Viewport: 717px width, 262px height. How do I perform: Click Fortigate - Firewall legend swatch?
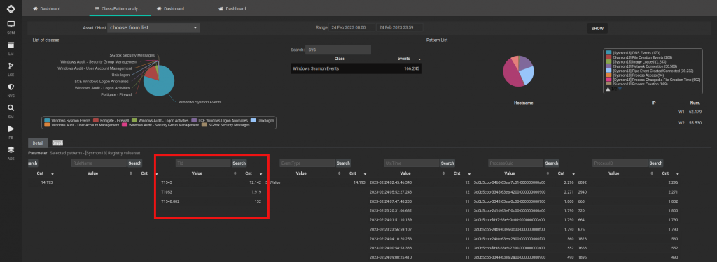click(95, 120)
